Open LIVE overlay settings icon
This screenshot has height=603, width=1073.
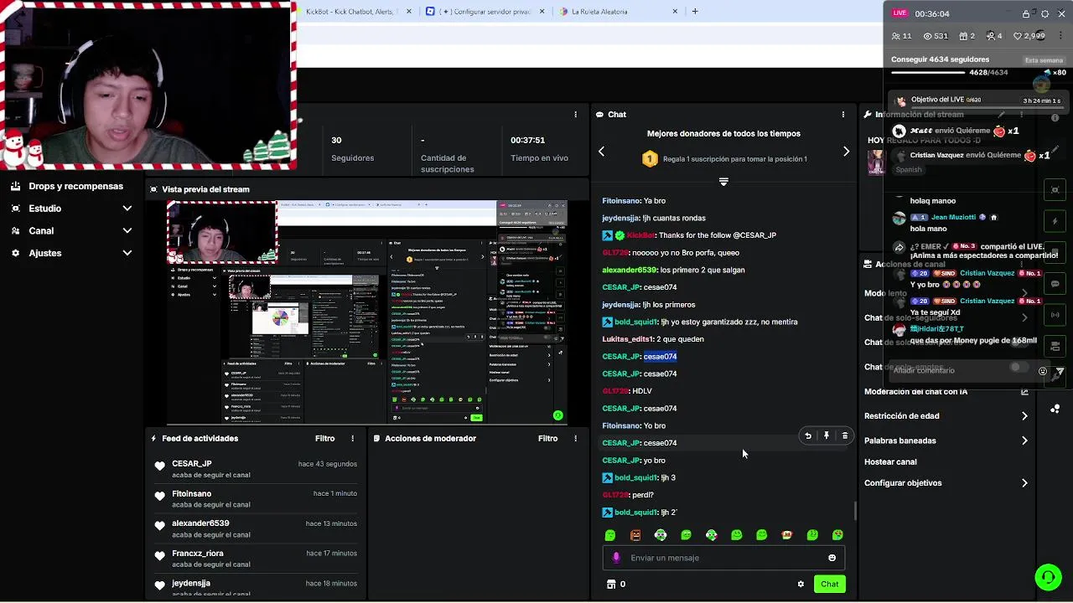click(x=1044, y=13)
